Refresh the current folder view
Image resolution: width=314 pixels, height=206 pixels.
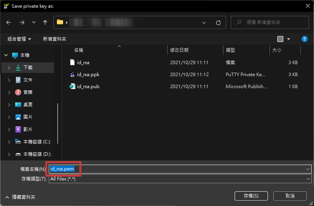pyautogui.click(x=218, y=23)
